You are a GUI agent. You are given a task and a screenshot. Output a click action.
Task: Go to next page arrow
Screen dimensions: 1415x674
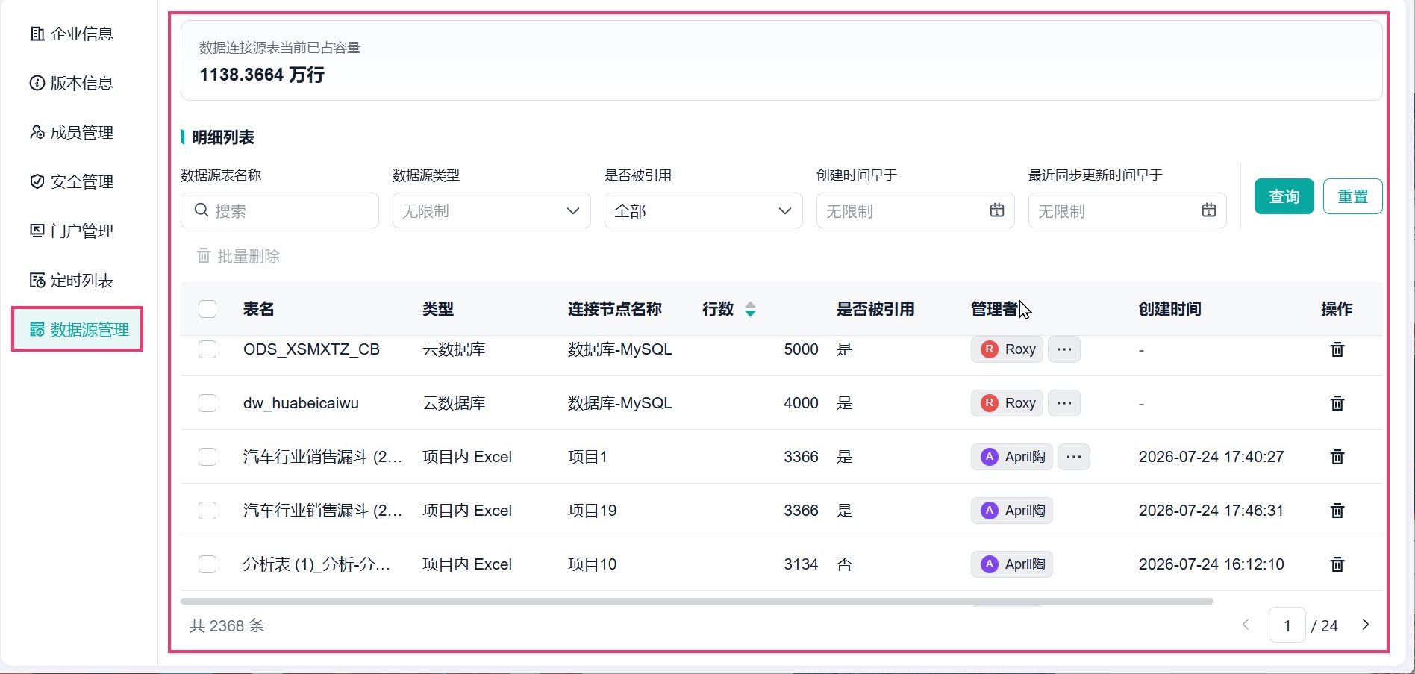pyautogui.click(x=1366, y=625)
